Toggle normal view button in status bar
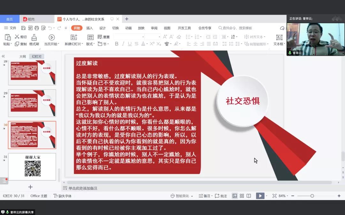The height and width of the screenshot is (215, 345). pyautogui.click(x=235, y=196)
